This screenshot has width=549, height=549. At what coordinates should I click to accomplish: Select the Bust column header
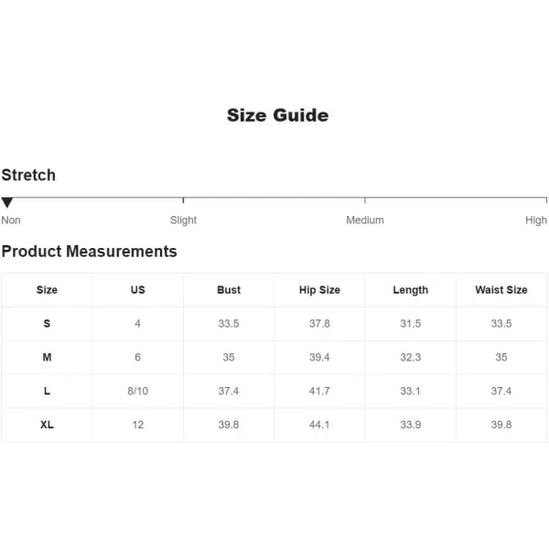pyautogui.click(x=229, y=290)
